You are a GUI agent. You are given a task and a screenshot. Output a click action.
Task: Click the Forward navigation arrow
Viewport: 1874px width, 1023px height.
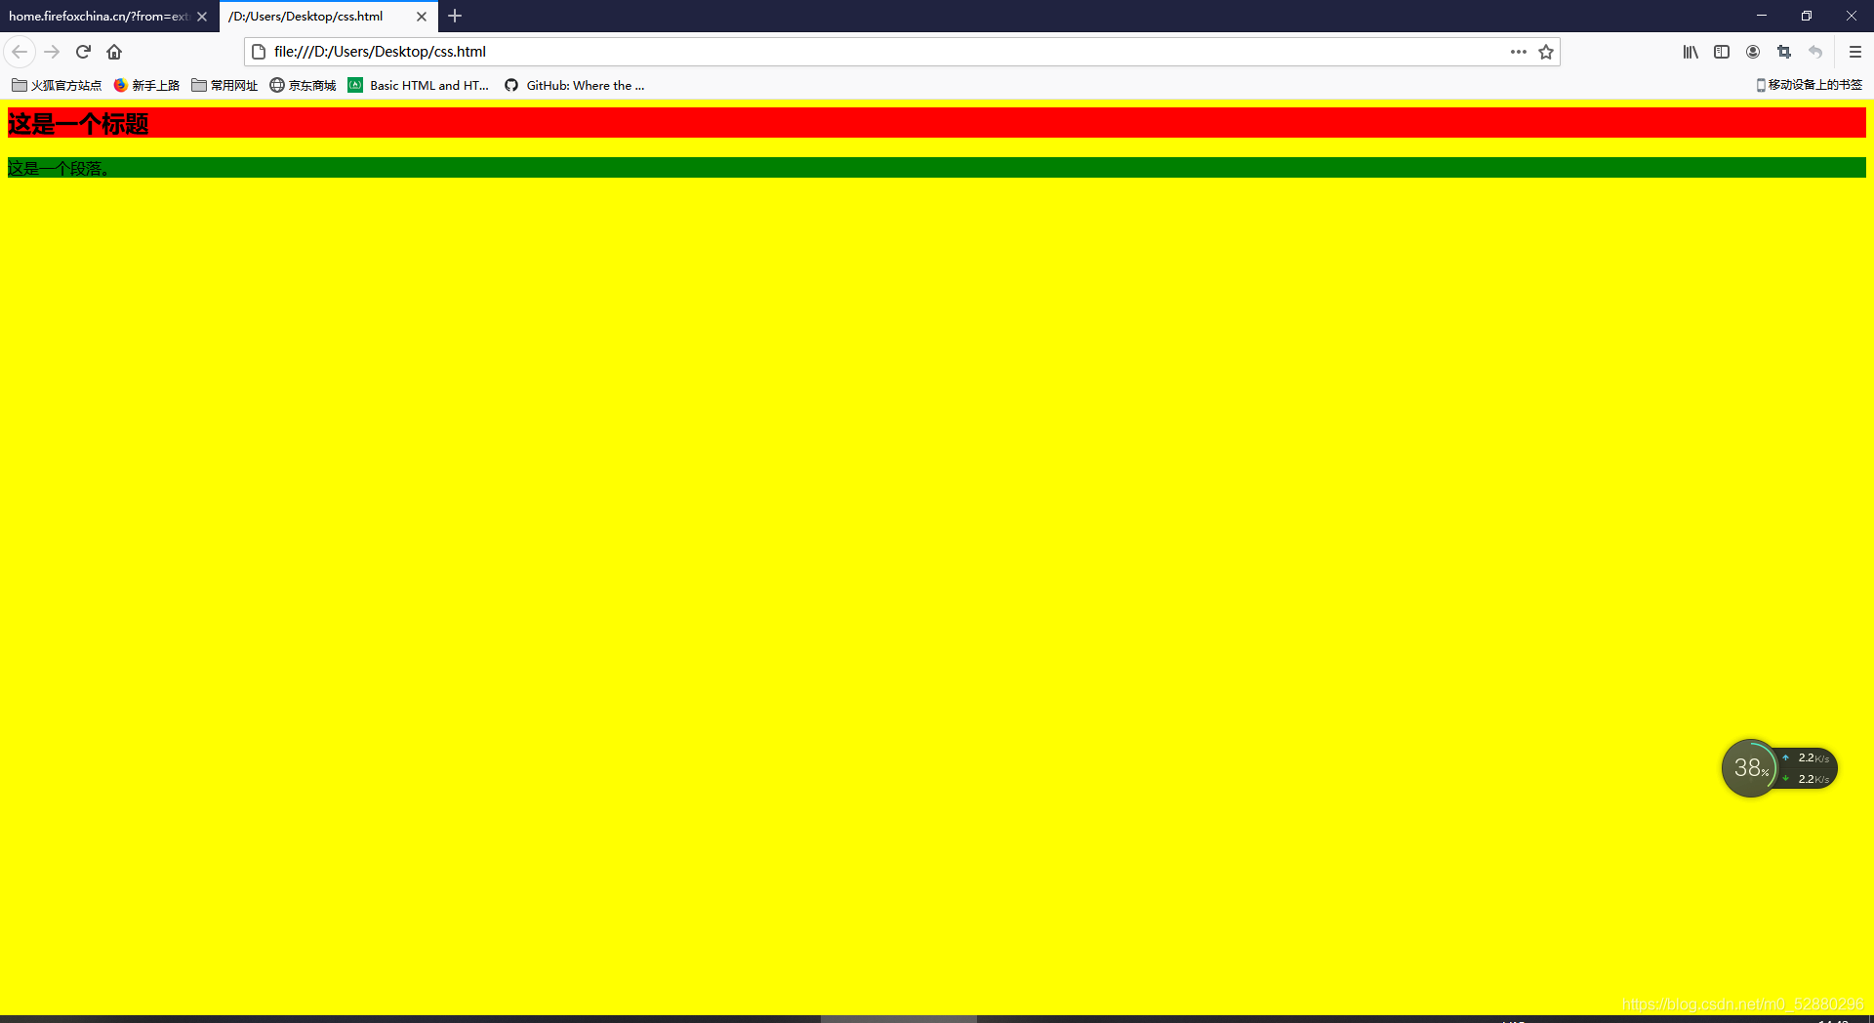[53, 52]
